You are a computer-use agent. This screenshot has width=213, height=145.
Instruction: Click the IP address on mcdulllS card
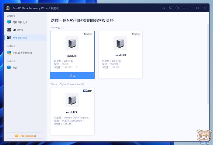[68, 124]
